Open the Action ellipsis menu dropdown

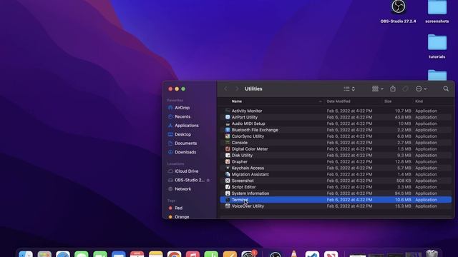point(421,89)
